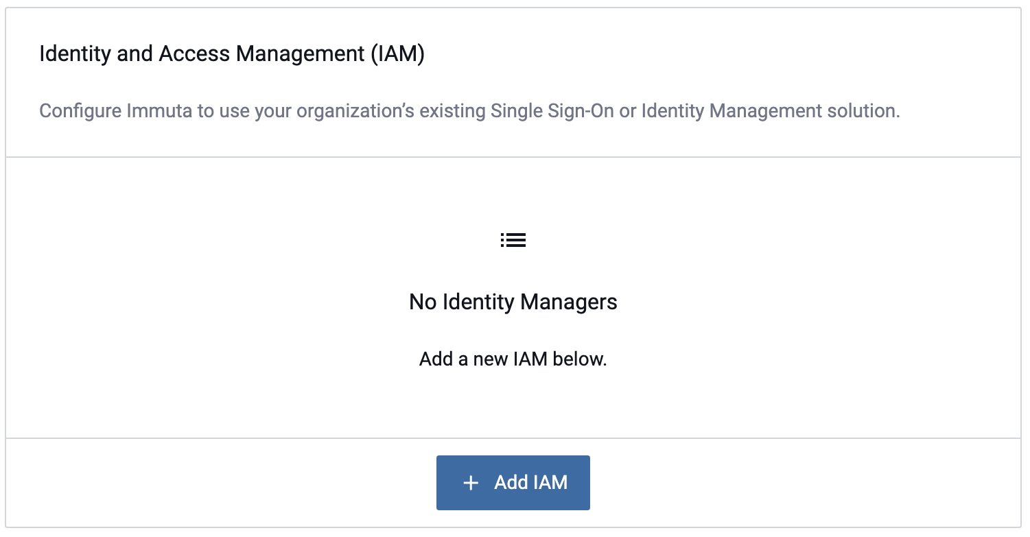Select the Identity and Access Management (IAM) heading
Screen dimensions: 1030x537
232,53
